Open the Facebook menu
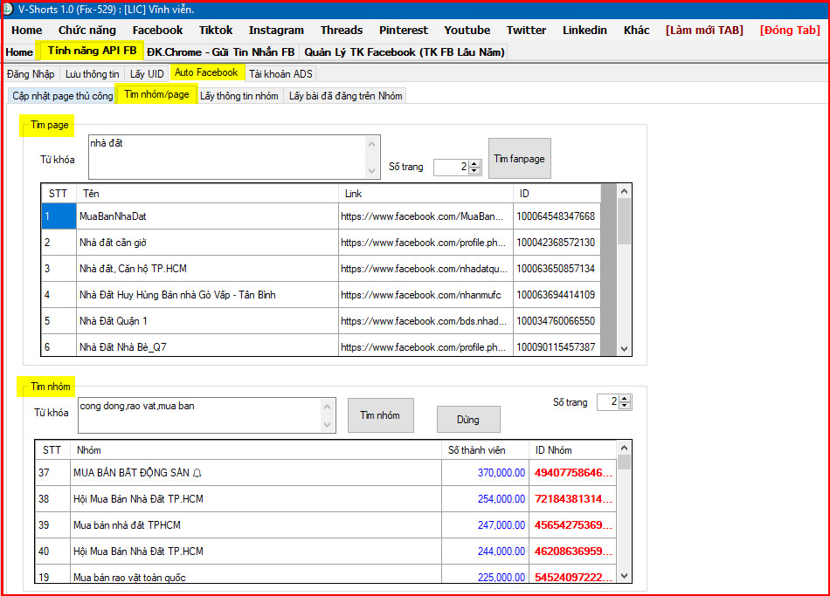This screenshot has height=596, width=830. point(157,30)
